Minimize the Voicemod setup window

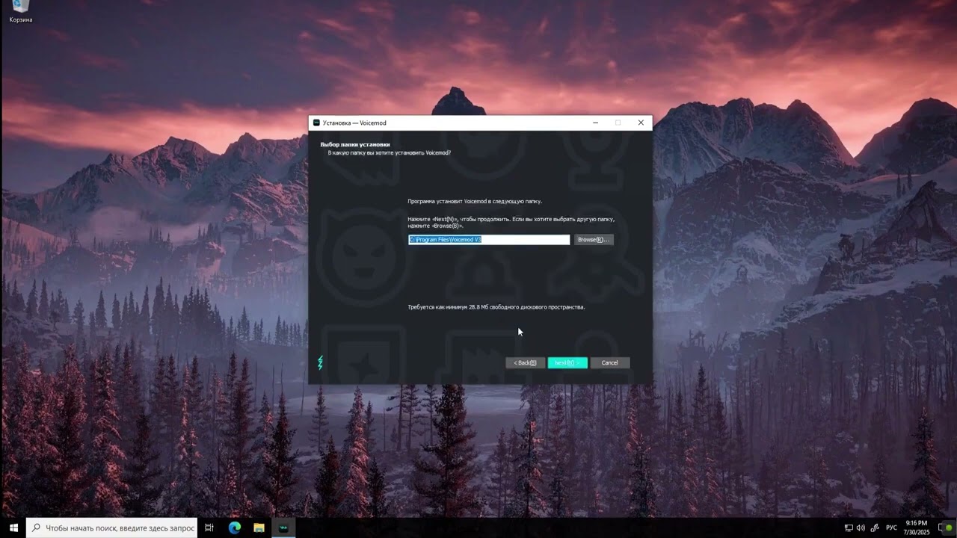point(596,123)
